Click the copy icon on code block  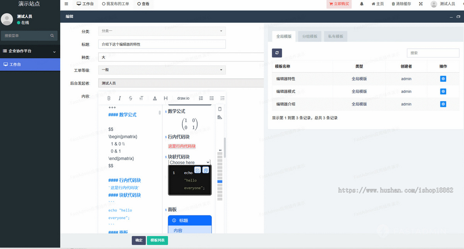point(206,170)
